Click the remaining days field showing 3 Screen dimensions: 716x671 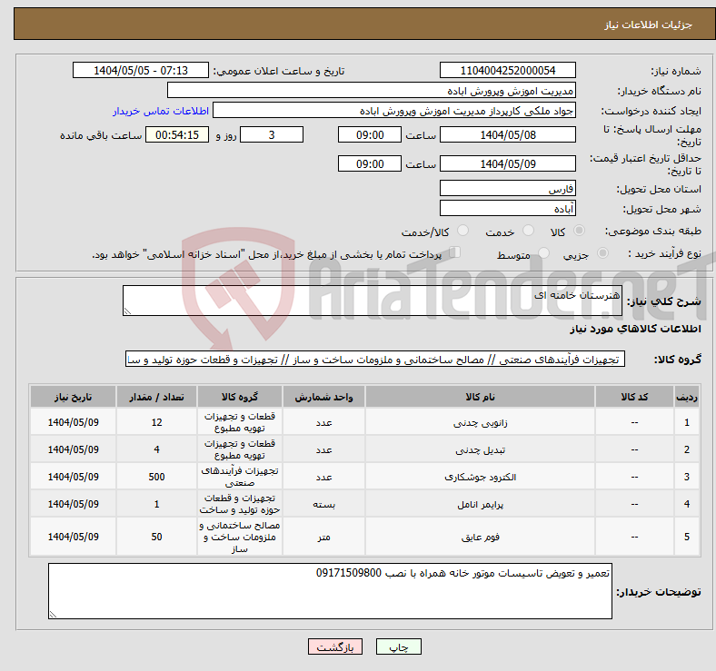(x=272, y=134)
